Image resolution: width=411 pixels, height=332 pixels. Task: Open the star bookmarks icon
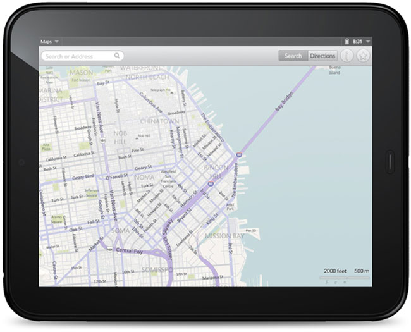tap(363, 56)
